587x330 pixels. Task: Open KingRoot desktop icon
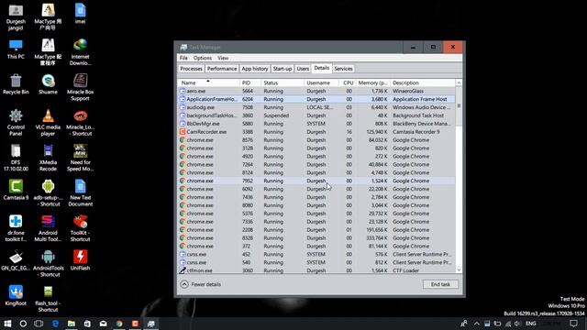pos(16,295)
